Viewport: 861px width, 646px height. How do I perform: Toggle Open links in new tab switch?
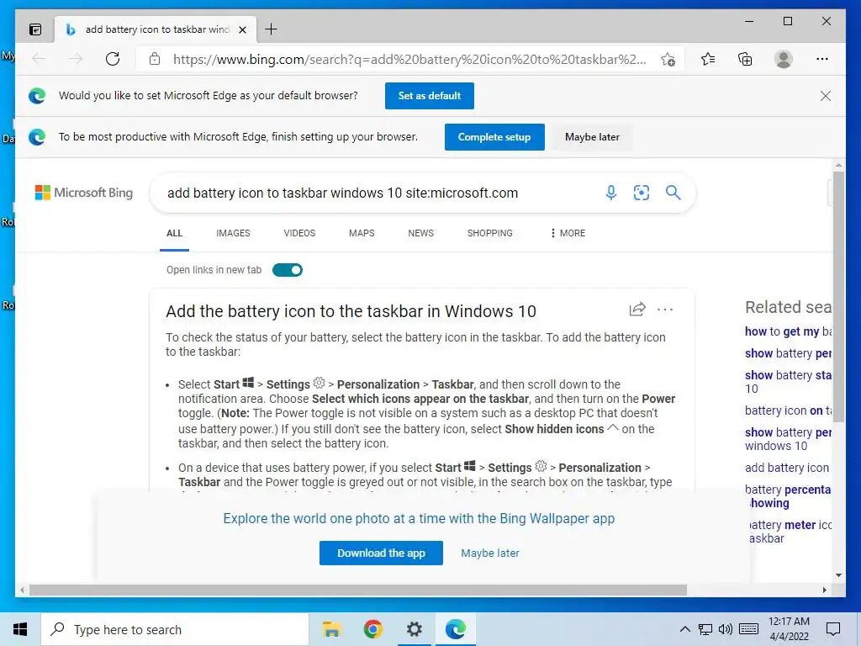(288, 270)
